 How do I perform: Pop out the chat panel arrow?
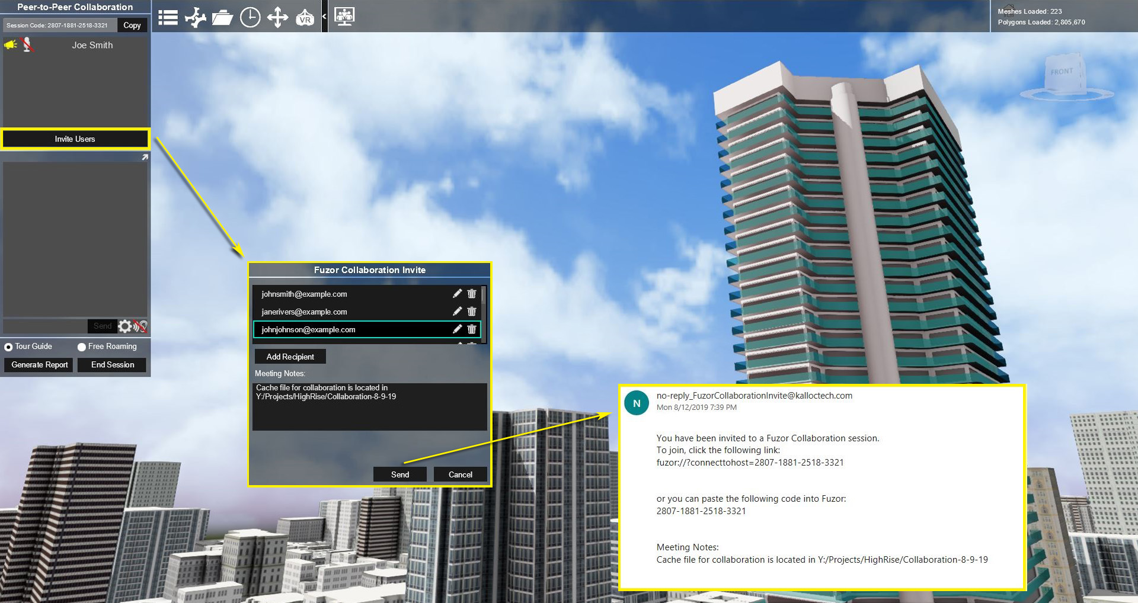pos(145,157)
